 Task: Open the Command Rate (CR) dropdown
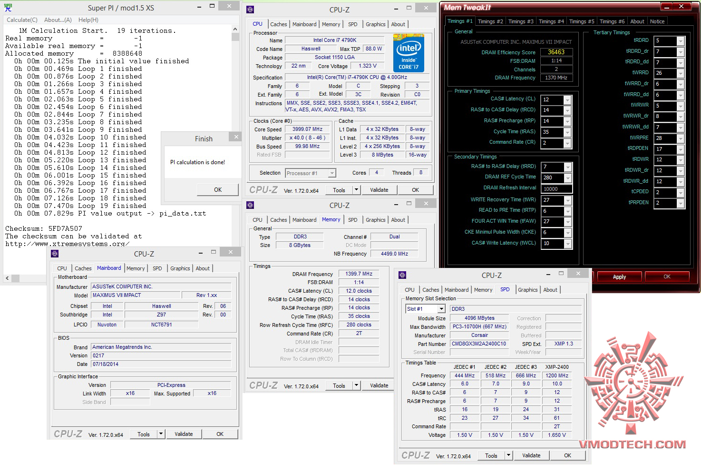click(567, 143)
